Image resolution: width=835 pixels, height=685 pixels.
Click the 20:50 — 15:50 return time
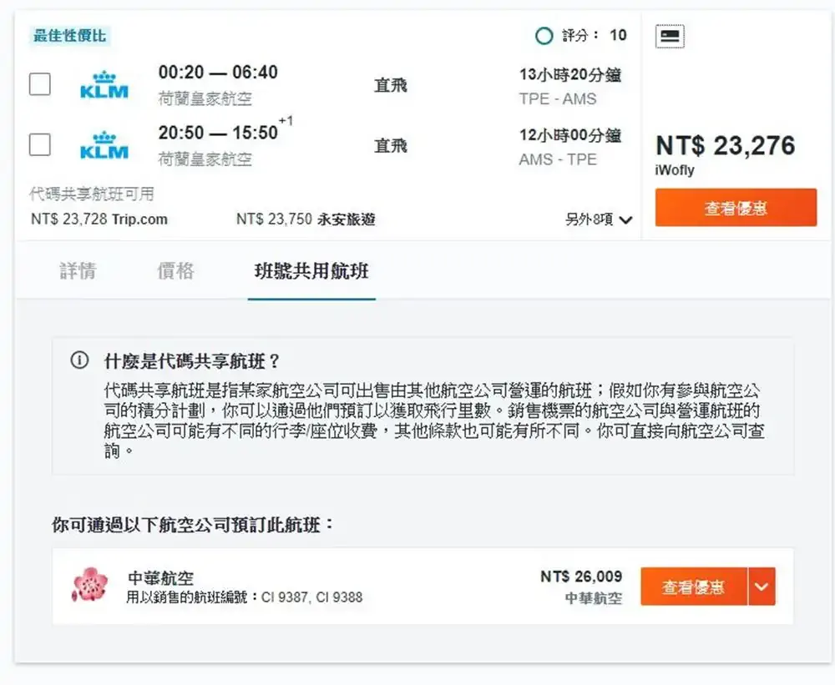pos(218,133)
